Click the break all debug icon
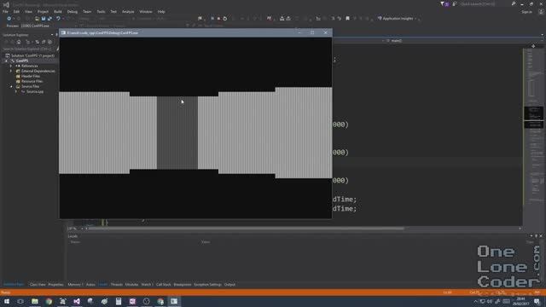The image size is (546, 307). click(x=212, y=19)
